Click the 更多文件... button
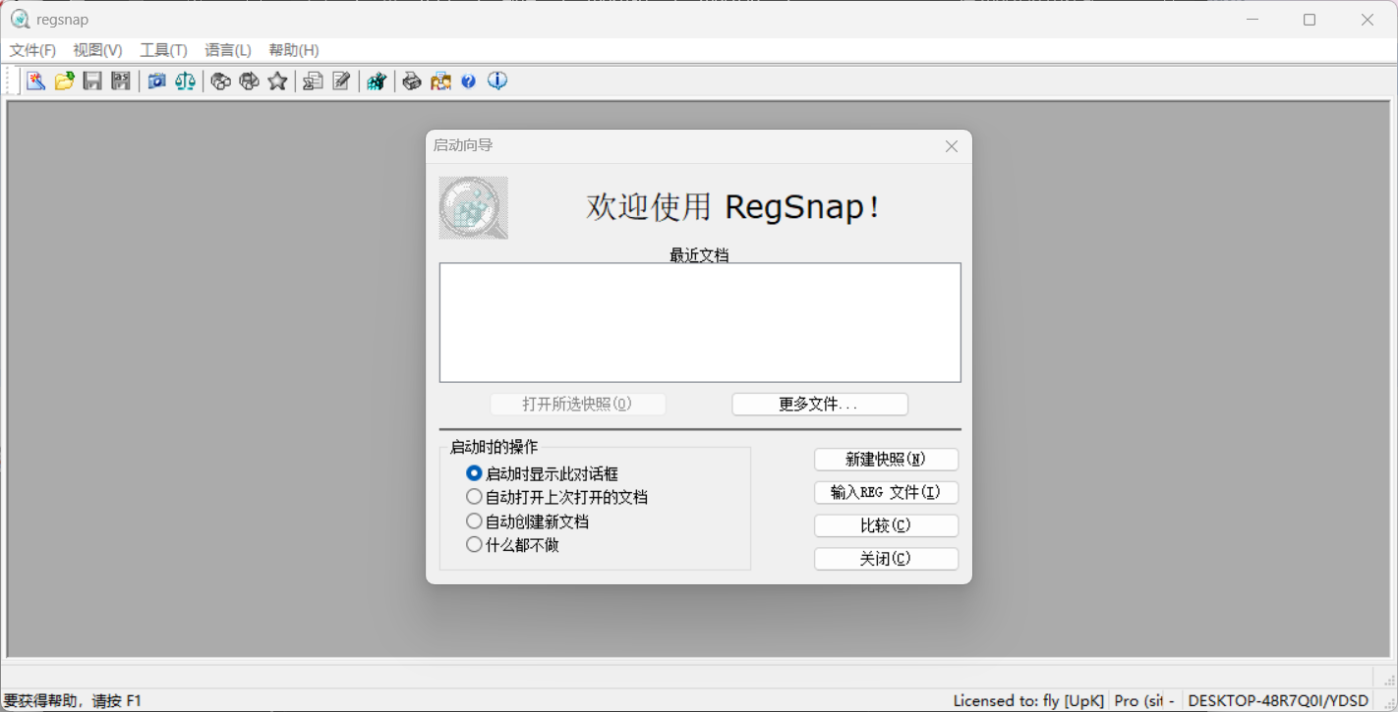Viewport: 1398px width, 712px height. (820, 405)
